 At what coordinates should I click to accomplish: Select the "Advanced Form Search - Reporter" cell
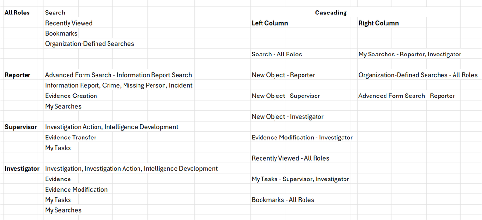pyautogui.click(x=406, y=96)
